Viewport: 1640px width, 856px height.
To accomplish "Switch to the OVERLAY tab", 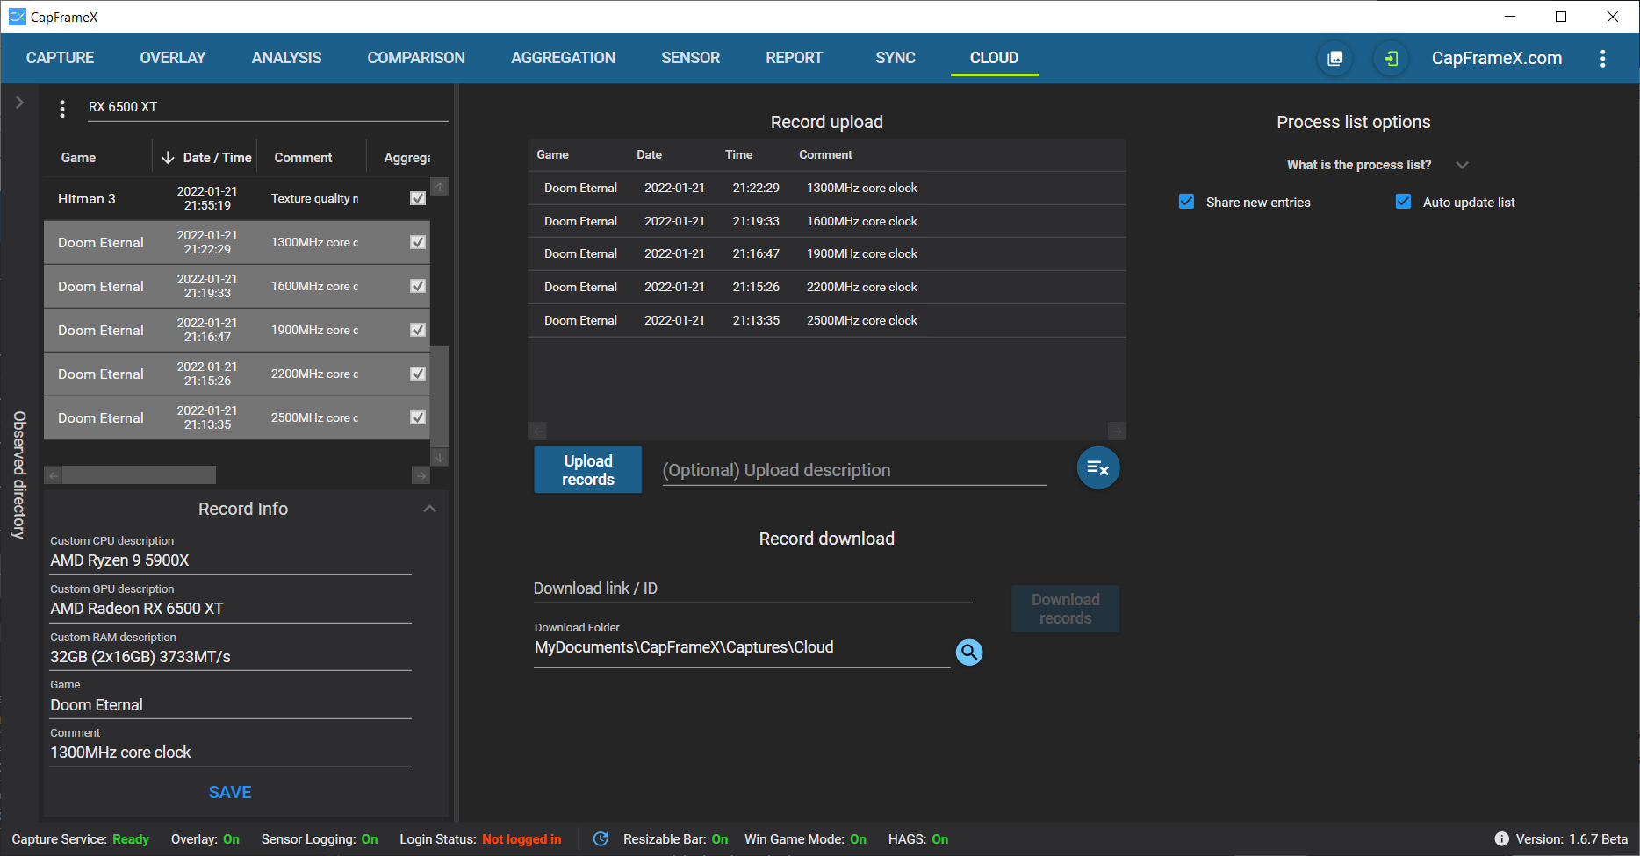I will click(173, 58).
